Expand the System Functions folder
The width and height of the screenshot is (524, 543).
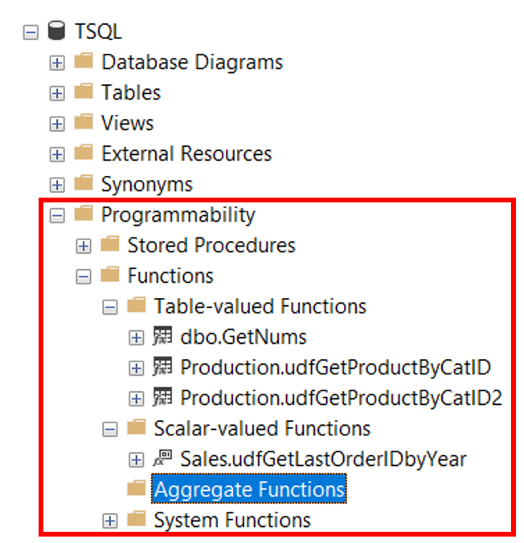pos(110,521)
